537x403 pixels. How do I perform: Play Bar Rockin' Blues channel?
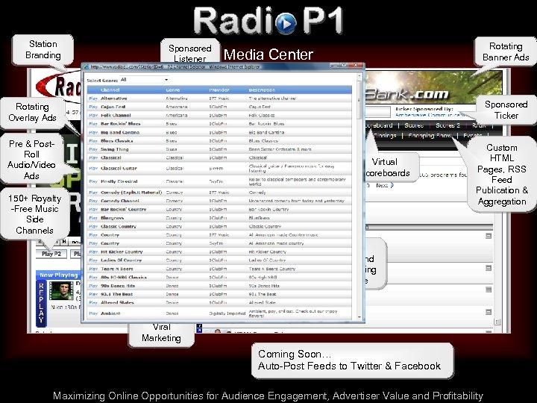click(93, 124)
